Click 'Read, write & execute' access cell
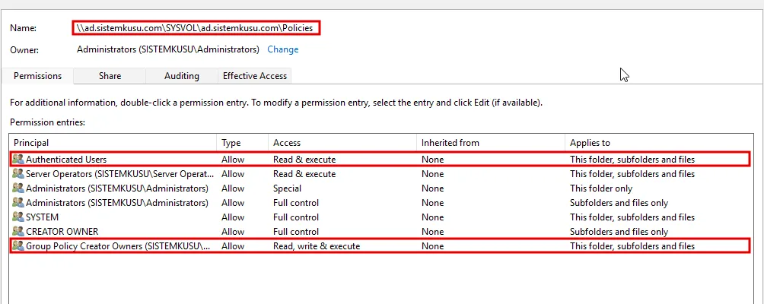The height and width of the screenshot is (304, 764). point(317,246)
